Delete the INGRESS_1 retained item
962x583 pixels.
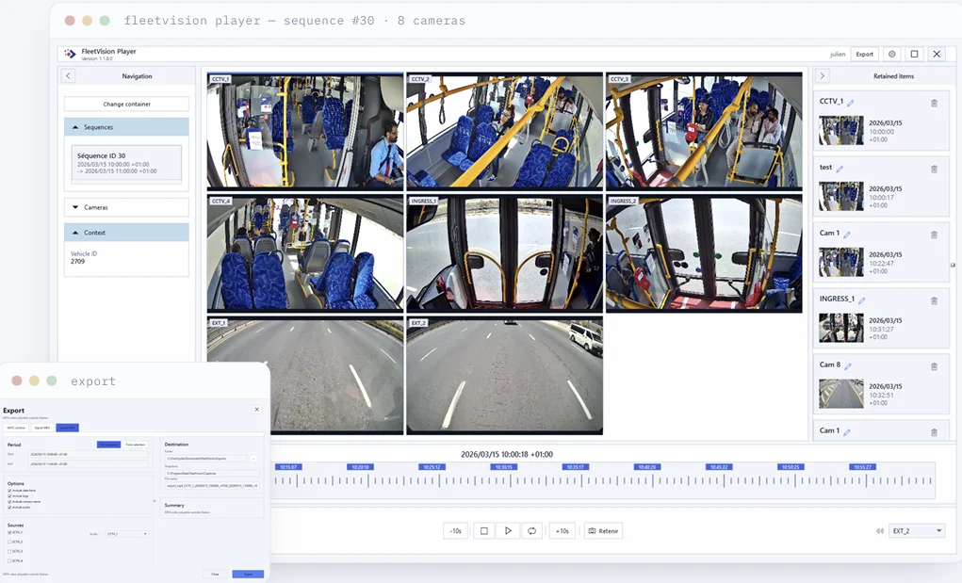(x=934, y=300)
